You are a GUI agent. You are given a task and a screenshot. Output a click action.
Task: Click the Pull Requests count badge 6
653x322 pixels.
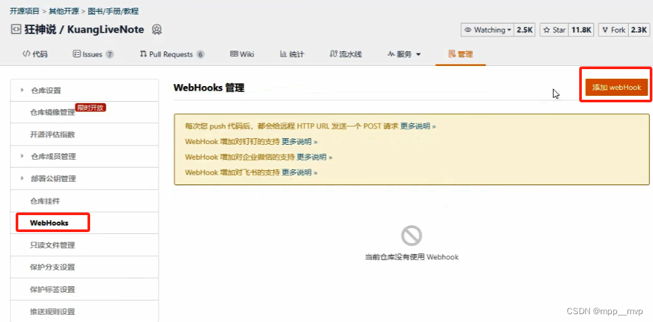pos(200,54)
